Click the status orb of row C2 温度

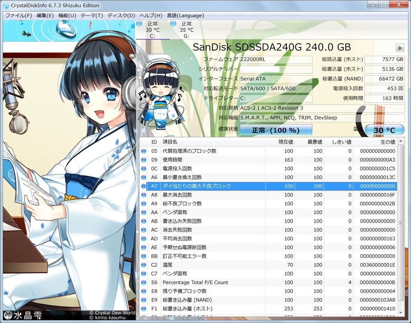(144, 265)
